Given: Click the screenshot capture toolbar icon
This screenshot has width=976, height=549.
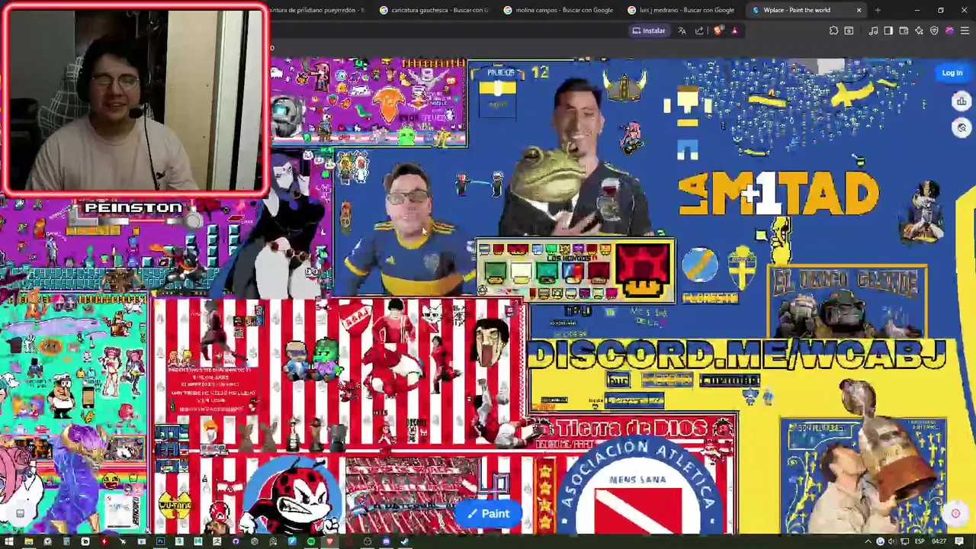Looking at the screenshot, I should tap(849, 30).
